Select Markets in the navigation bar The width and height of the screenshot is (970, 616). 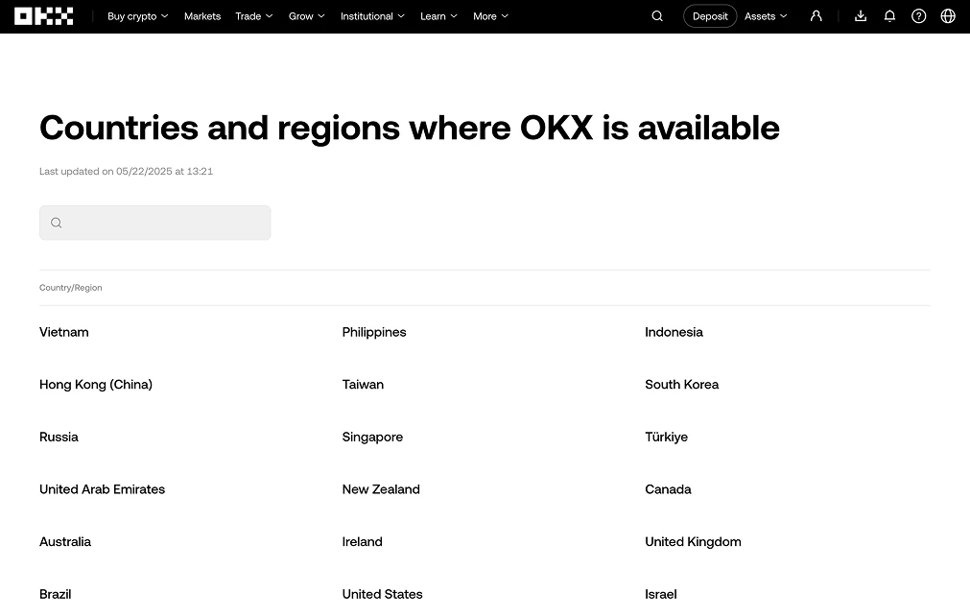tap(201, 16)
